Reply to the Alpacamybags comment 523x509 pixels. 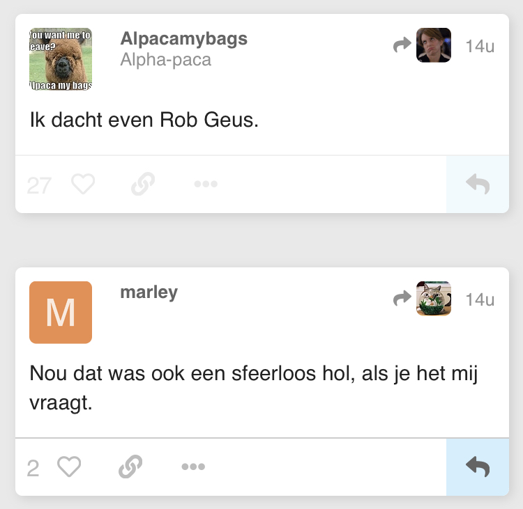click(x=478, y=185)
